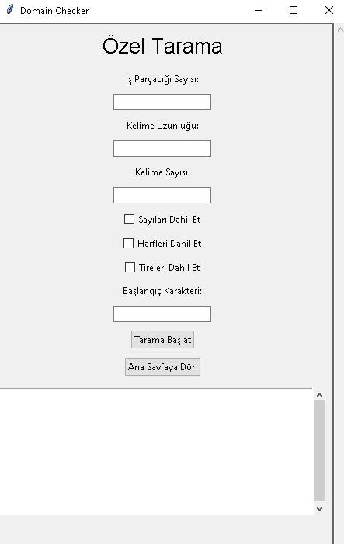Click the İş Parçacığı Sayısı input field
The width and height of the screenshot is (344, 544).
click(x=162, y=102)
